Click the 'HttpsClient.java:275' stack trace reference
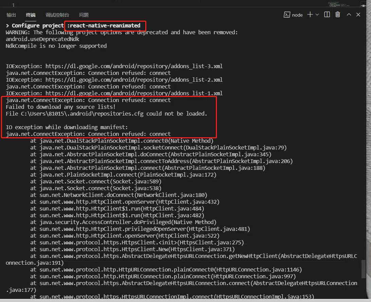Viewport: 371px width, 302px height. [210, 242]
